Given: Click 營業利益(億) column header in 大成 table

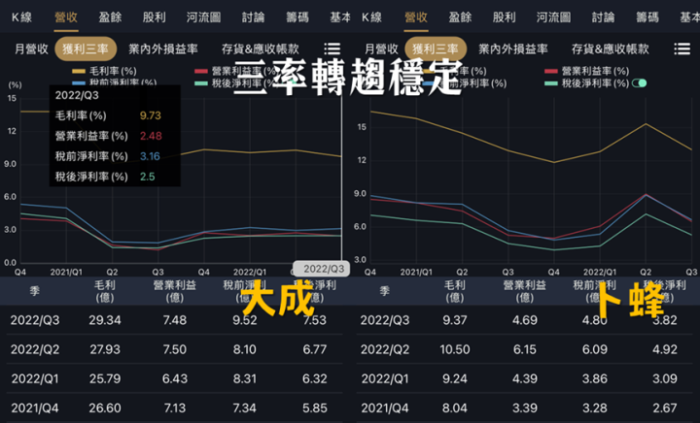Looking at the screenshot, I should point(175,291).
